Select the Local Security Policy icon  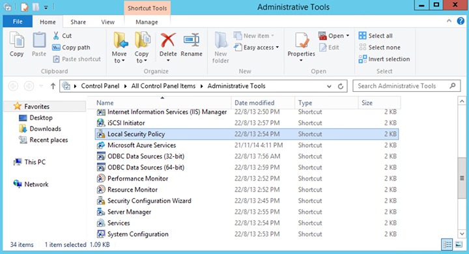tap(101, 134)
